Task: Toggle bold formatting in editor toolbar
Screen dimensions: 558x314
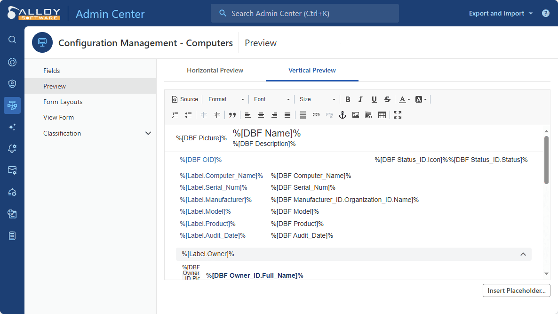Action: coord(348,99)
